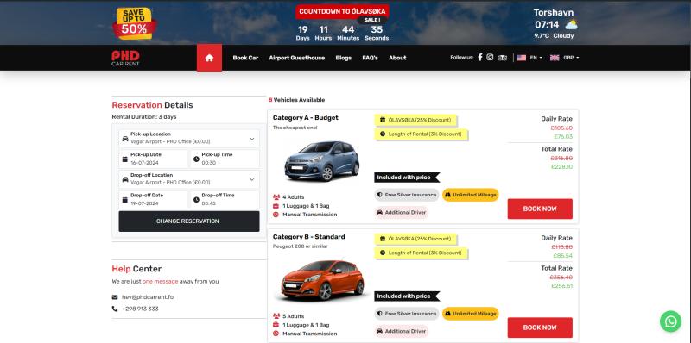Click the Countdown to Ólavsøka banner
The image size is (691, 343).
pyautogui.click(x=342, y=12)
